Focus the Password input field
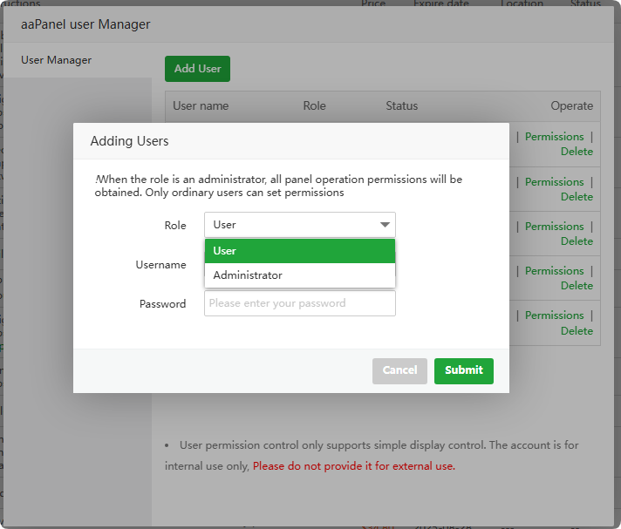The width and height of the screenshot is (621, 529). tap(299, 303)
